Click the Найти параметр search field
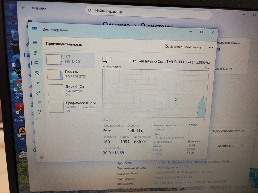The width and height of the screenshot is (258, 193). 148,13
